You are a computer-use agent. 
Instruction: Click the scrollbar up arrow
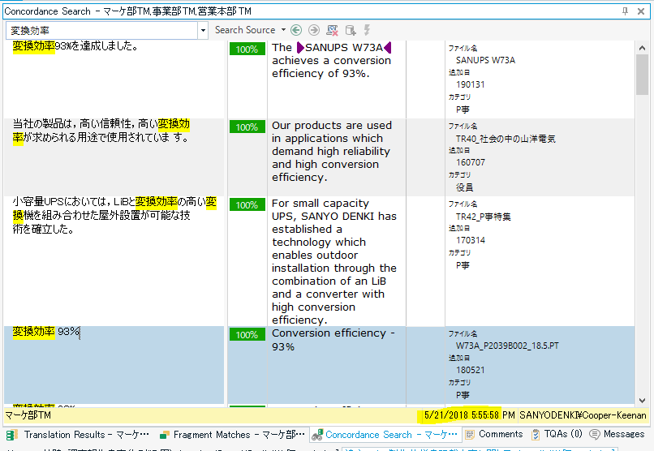(x=642, y=48)
